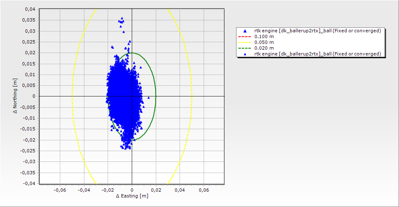Click the 0,025 Northing tick label
This screenshot has height=207, width=399.
coord(29,42)
